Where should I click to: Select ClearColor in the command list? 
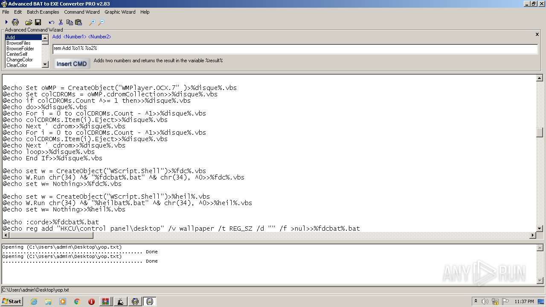click(23, 65)
